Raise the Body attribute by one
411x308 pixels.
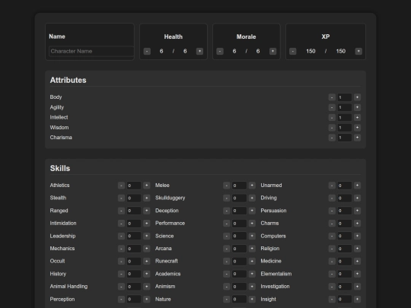tap(357, 97)
